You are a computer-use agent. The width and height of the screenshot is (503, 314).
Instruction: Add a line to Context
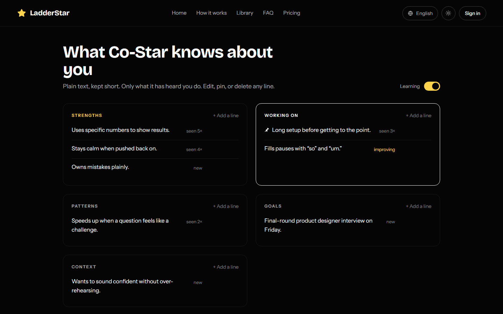point(226,267)
